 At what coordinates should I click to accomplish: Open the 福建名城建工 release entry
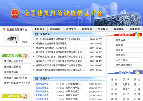point(43,88)
